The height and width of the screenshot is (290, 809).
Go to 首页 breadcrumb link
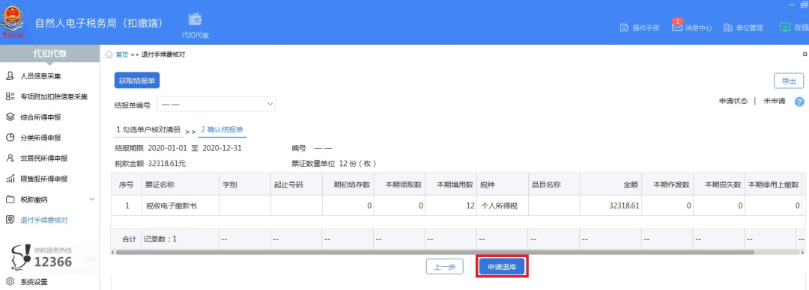122,55
